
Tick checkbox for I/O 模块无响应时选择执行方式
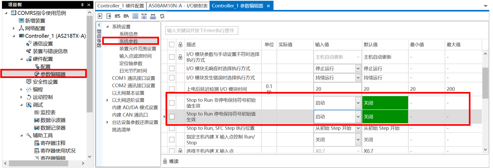tap(172, 69)
